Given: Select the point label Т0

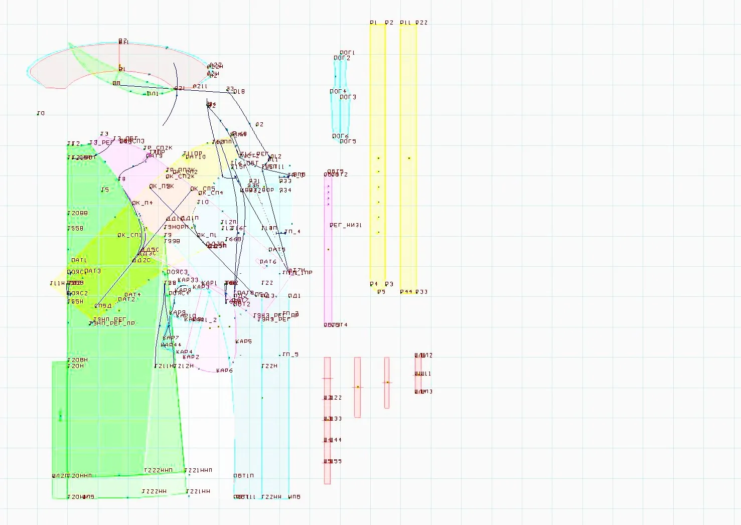Looking at the screenshot, I should [x=41, y=113].
